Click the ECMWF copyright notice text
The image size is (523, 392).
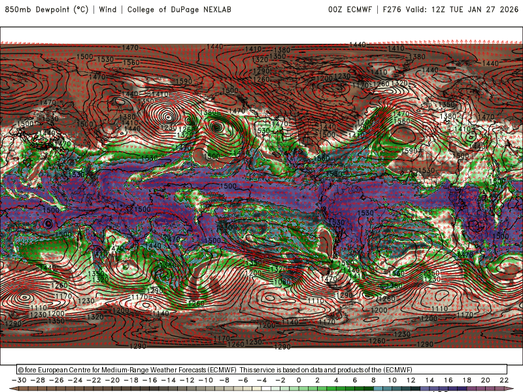coord(215,370)
